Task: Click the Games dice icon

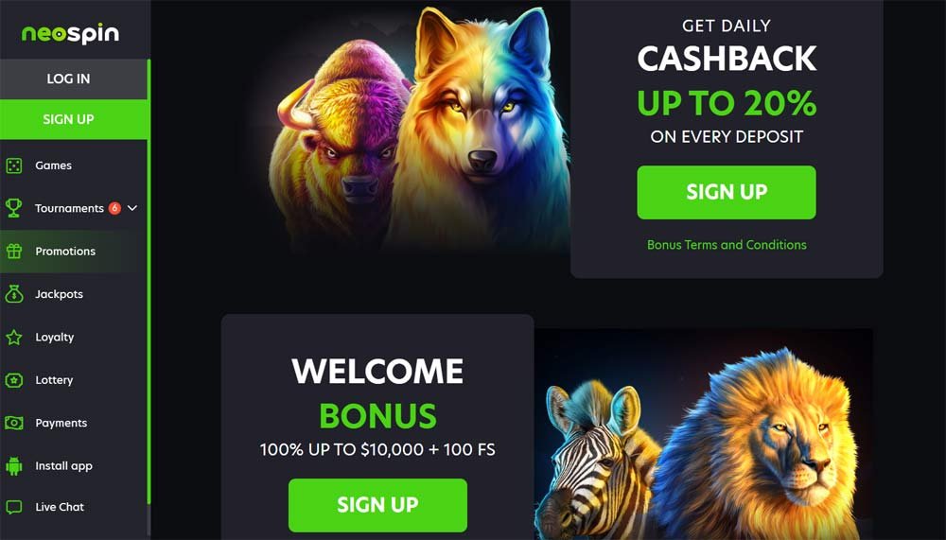Action: [14, 165]
